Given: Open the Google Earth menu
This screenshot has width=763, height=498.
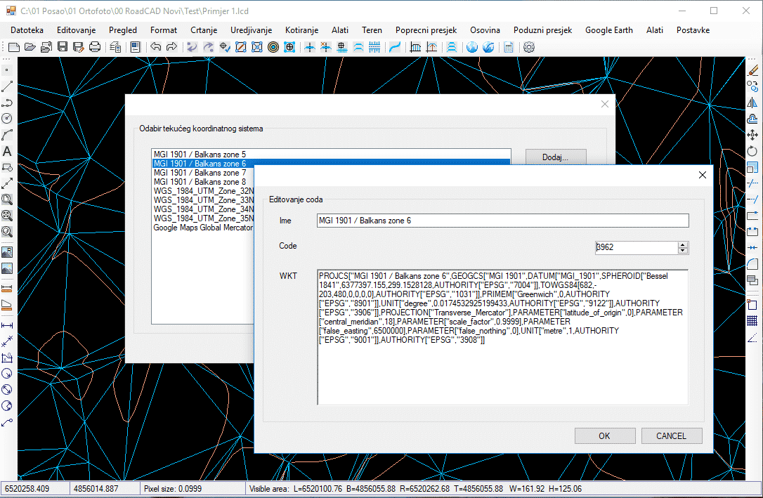Looking at the screenshot, I should coord(608,30).
